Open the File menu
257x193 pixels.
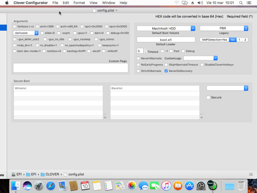point(55,3)
